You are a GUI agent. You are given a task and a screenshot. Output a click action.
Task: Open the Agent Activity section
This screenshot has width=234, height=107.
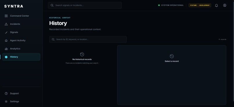21,40
